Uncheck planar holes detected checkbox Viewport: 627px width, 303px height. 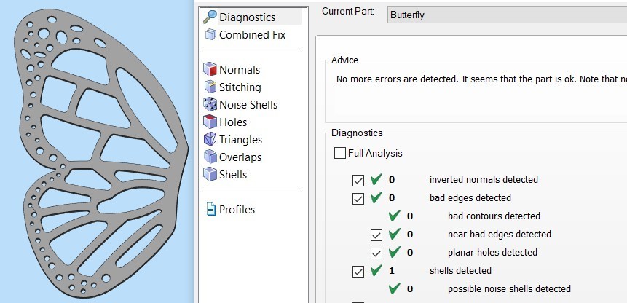point(376,253)
